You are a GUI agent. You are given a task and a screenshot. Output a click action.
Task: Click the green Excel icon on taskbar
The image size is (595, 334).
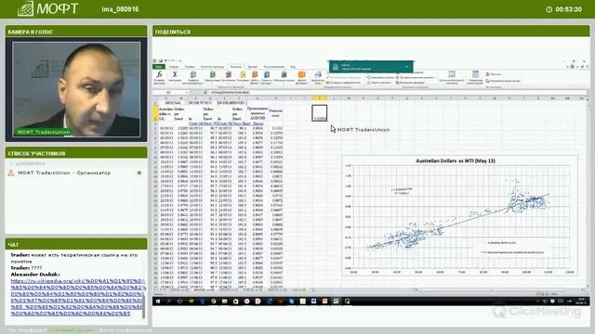point(336,301)
